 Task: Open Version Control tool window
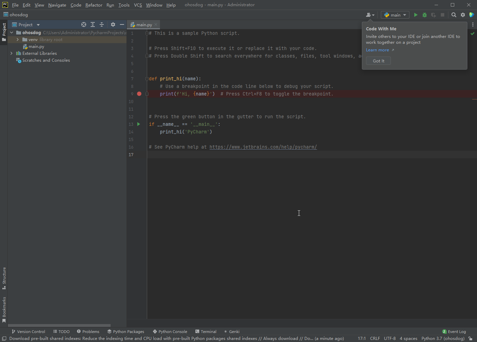pos(28,332)
